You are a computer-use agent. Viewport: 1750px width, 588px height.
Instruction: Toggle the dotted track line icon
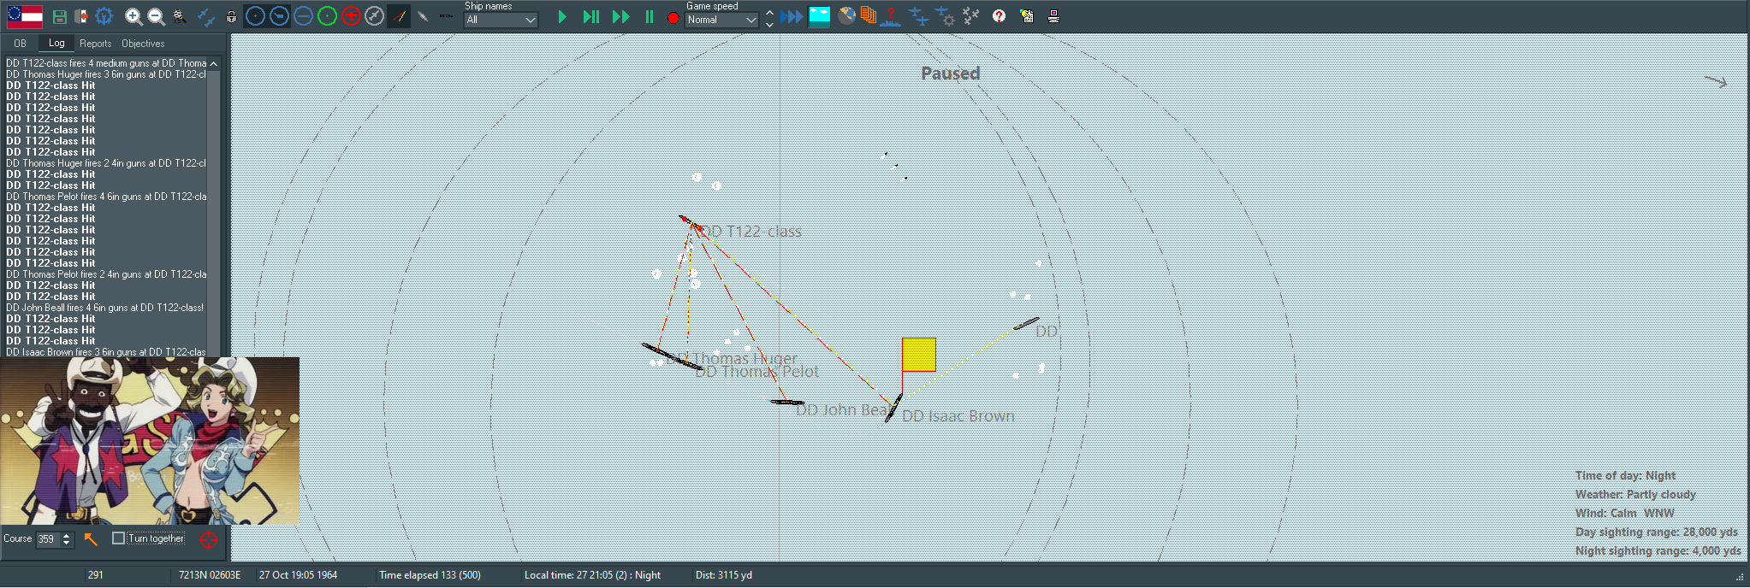coord(446,16)
